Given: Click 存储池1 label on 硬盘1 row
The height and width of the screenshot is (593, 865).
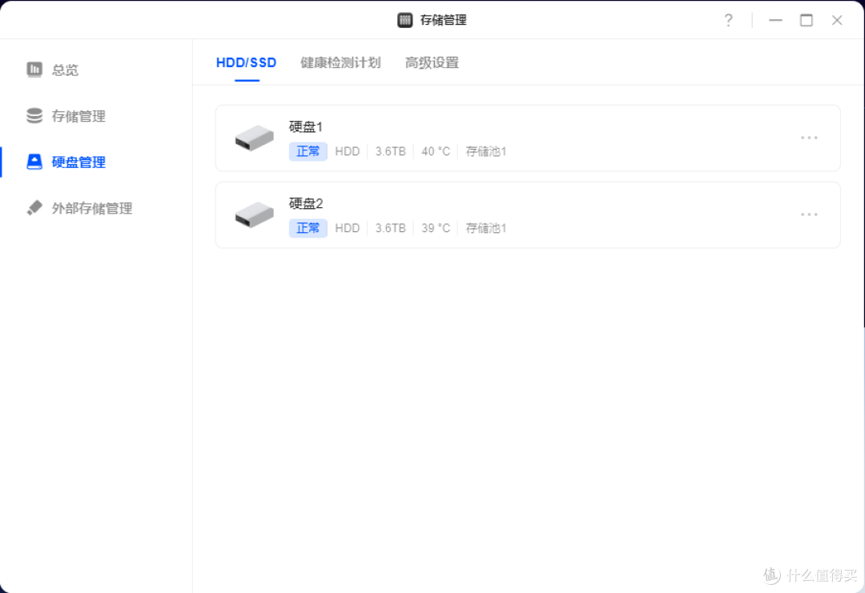Looking at the screenshot, I should (486, 151).
